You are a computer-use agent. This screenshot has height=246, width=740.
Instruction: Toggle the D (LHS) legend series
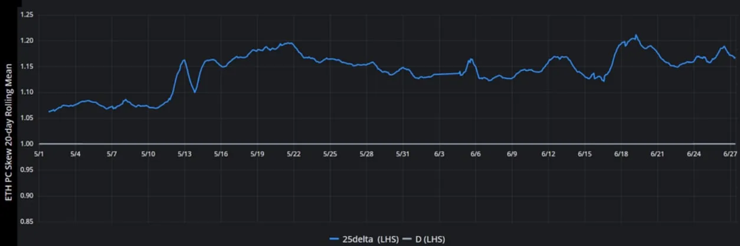(x=423, y=239)
